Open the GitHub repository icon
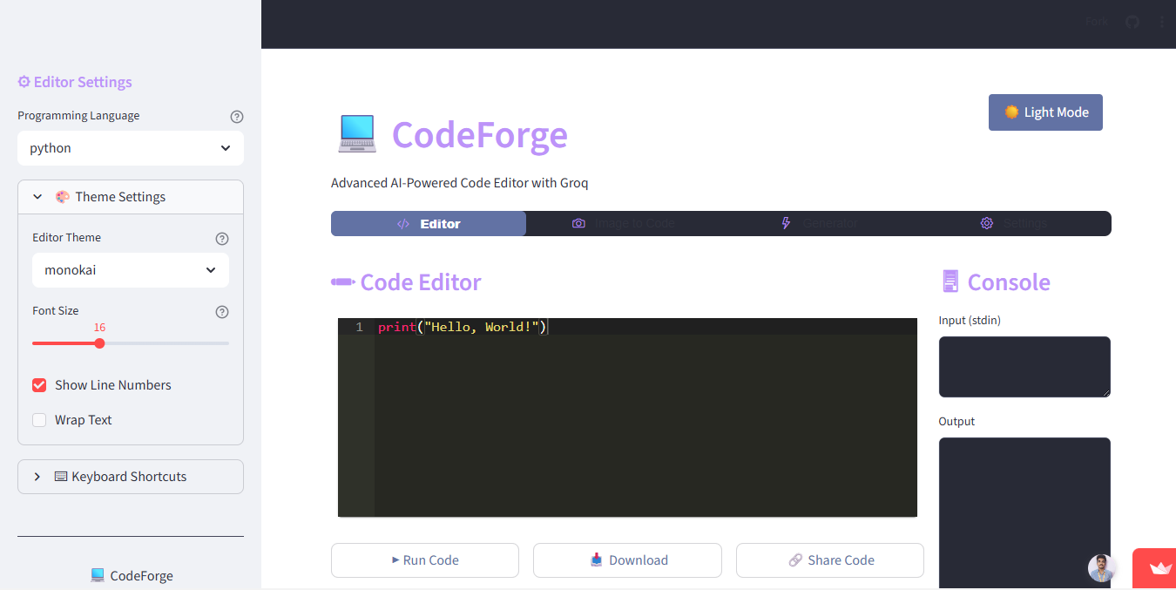The height and width of the screenshot is (590, 1176). (x=1132, y=22)
